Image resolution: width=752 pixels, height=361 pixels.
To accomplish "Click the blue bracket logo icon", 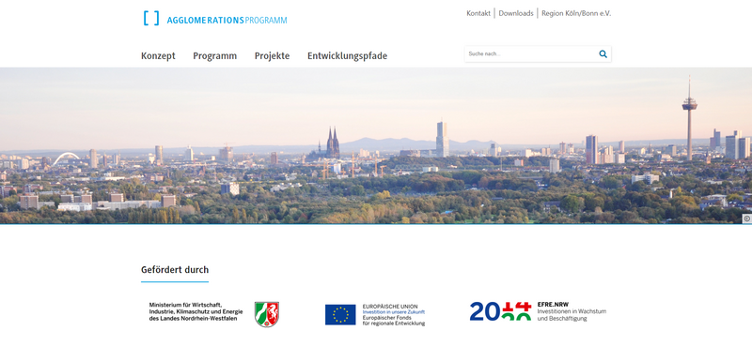I will (151, 18).
